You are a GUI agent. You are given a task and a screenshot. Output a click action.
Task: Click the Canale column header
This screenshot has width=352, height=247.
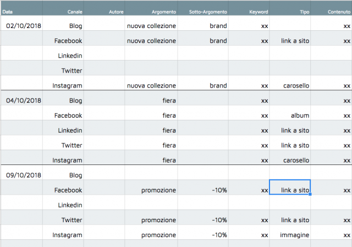tap(63, 8)
